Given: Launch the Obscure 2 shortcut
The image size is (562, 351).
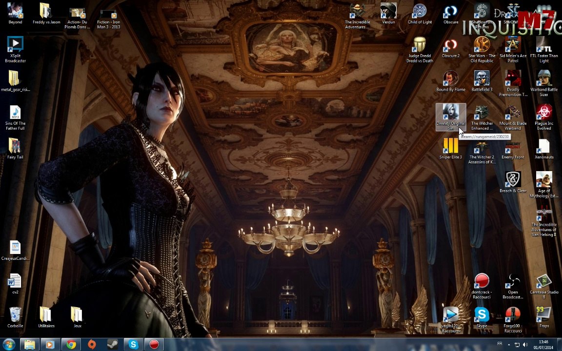Looking at the screenshot, I should click(451, 47).
